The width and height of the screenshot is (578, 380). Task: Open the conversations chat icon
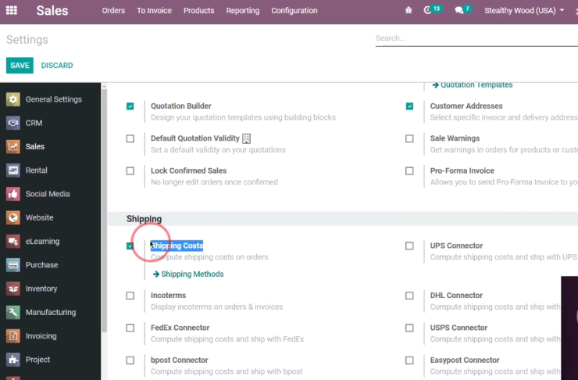(x=459, y=10)
